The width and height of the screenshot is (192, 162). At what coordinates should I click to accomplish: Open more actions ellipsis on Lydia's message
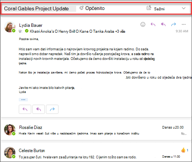[184, 24]
